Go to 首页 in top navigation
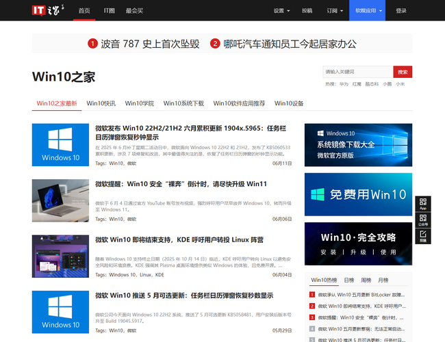This screenshot has height=342, width=445. pyautogui.click(x=84, y=10)
